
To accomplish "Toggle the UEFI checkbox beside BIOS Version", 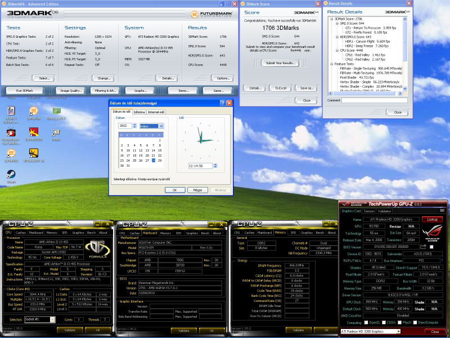I will coord(431,247).
